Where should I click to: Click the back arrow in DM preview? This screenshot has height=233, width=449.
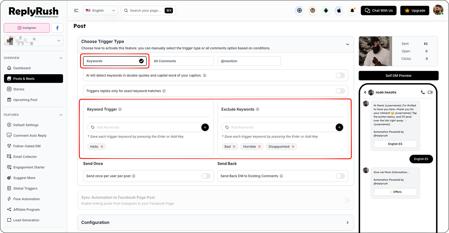365,92
